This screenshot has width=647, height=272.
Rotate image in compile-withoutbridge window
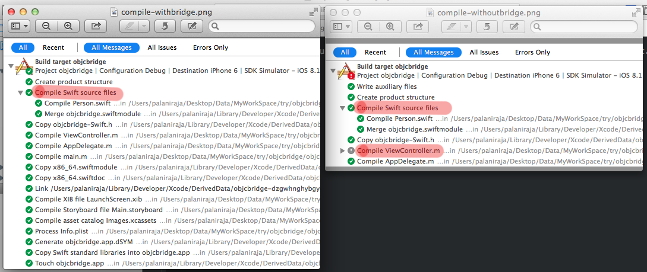(x=487, y=26)
